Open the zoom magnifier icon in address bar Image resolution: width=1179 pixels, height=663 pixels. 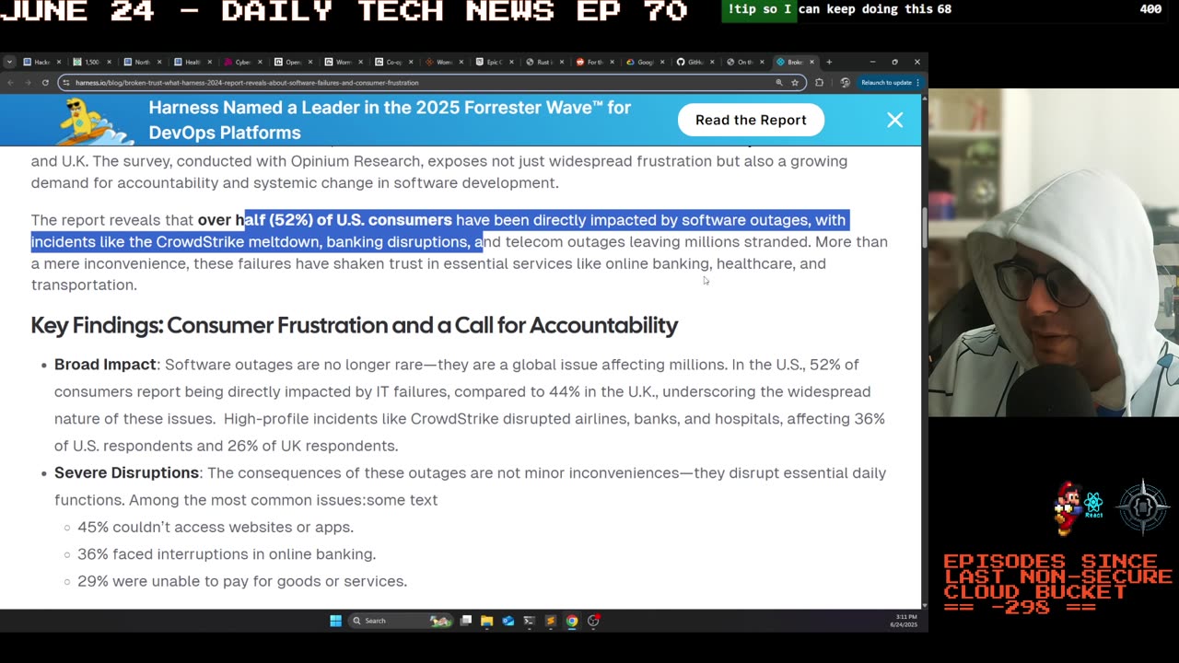[x=779, y=82]
